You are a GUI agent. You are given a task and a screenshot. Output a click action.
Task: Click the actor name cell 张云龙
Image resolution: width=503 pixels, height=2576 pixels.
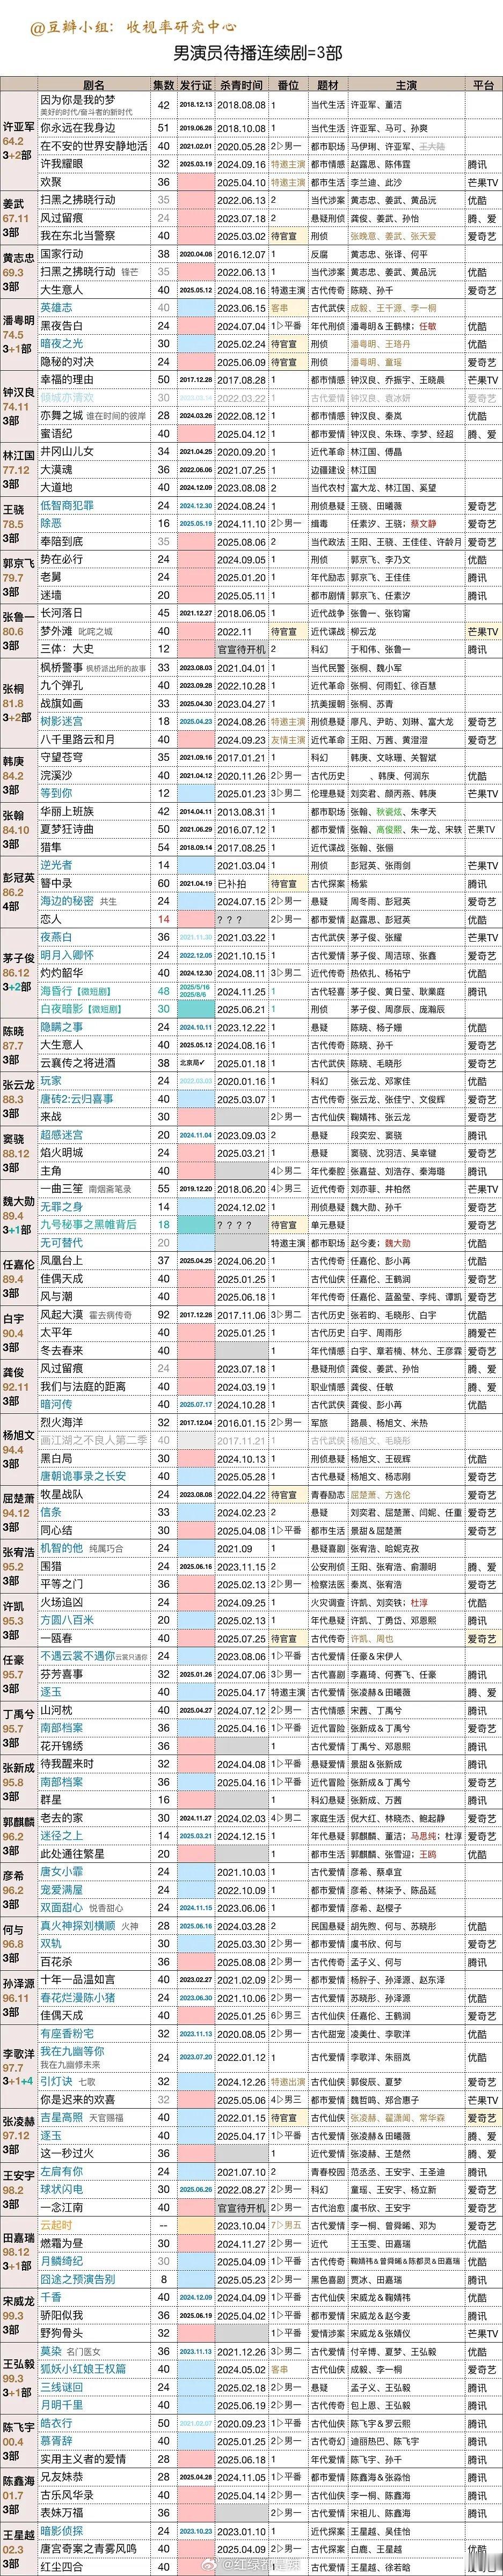(x=18, y=1085)
